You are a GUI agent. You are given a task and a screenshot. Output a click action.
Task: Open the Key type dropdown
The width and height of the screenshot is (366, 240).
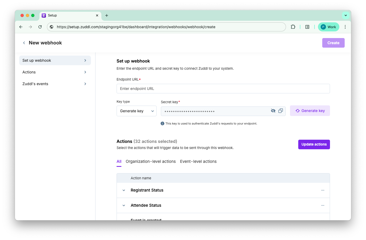point(137,111)
